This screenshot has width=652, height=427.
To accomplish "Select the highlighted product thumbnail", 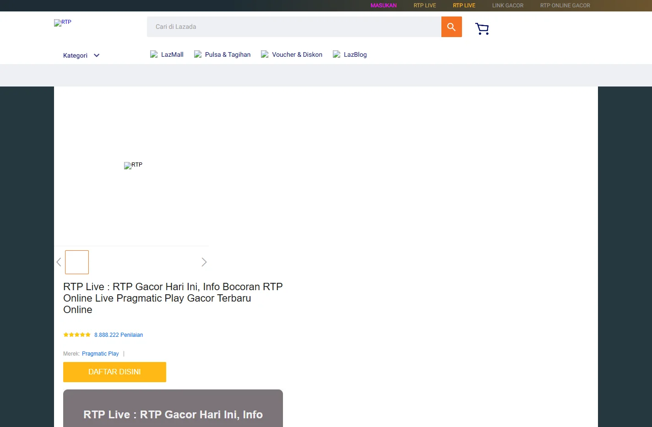I will click(x=77, y=262).
